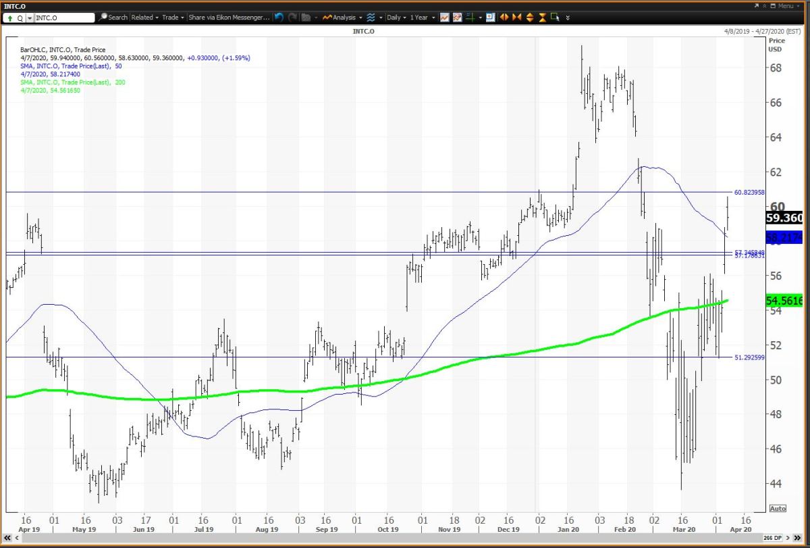Open the Related dropdown menu
The image size is (810, 548).
(x=145, y=17)
